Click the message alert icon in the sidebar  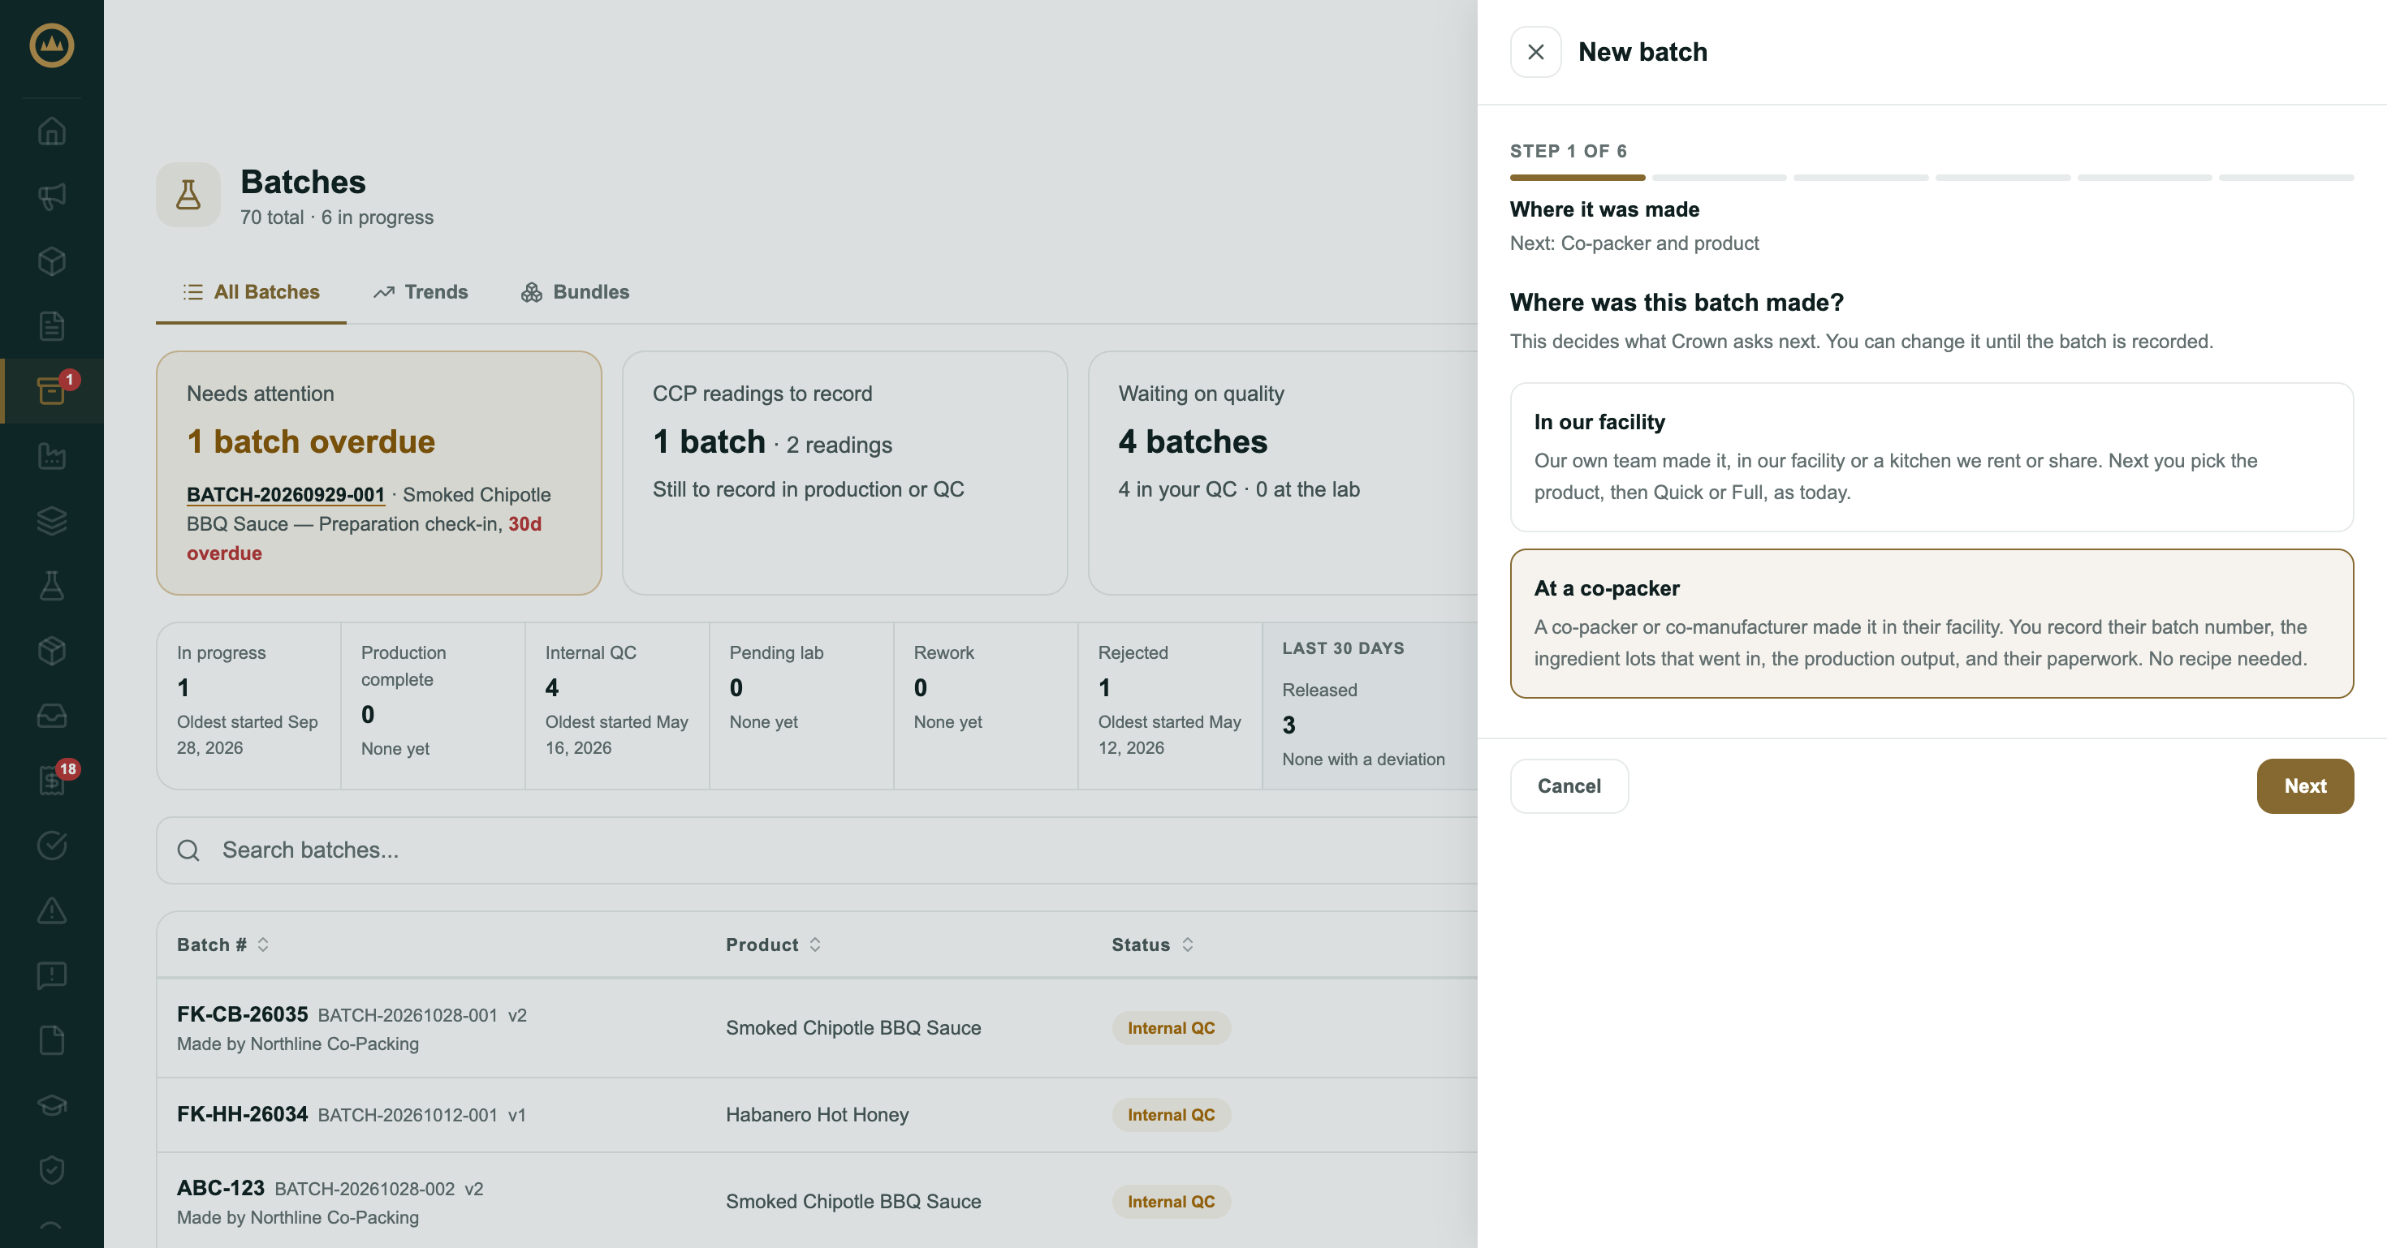pos(52,975)
